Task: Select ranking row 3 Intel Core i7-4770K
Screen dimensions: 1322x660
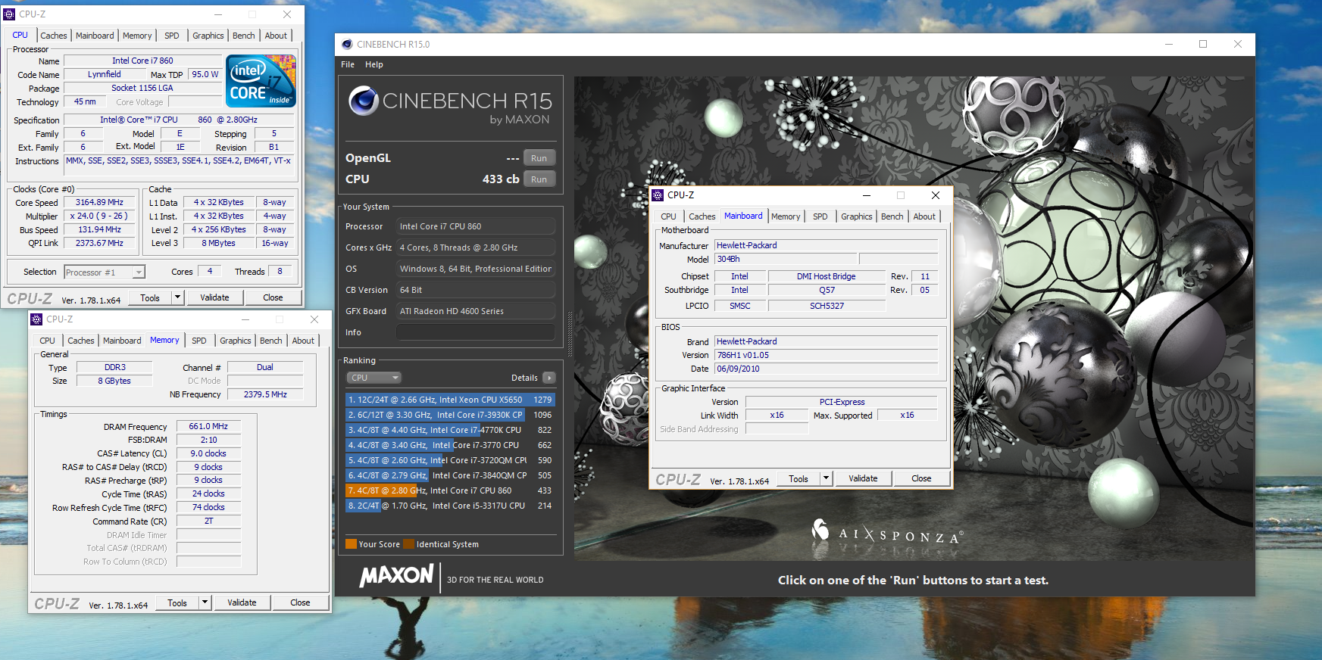Action: pos(450,430)
